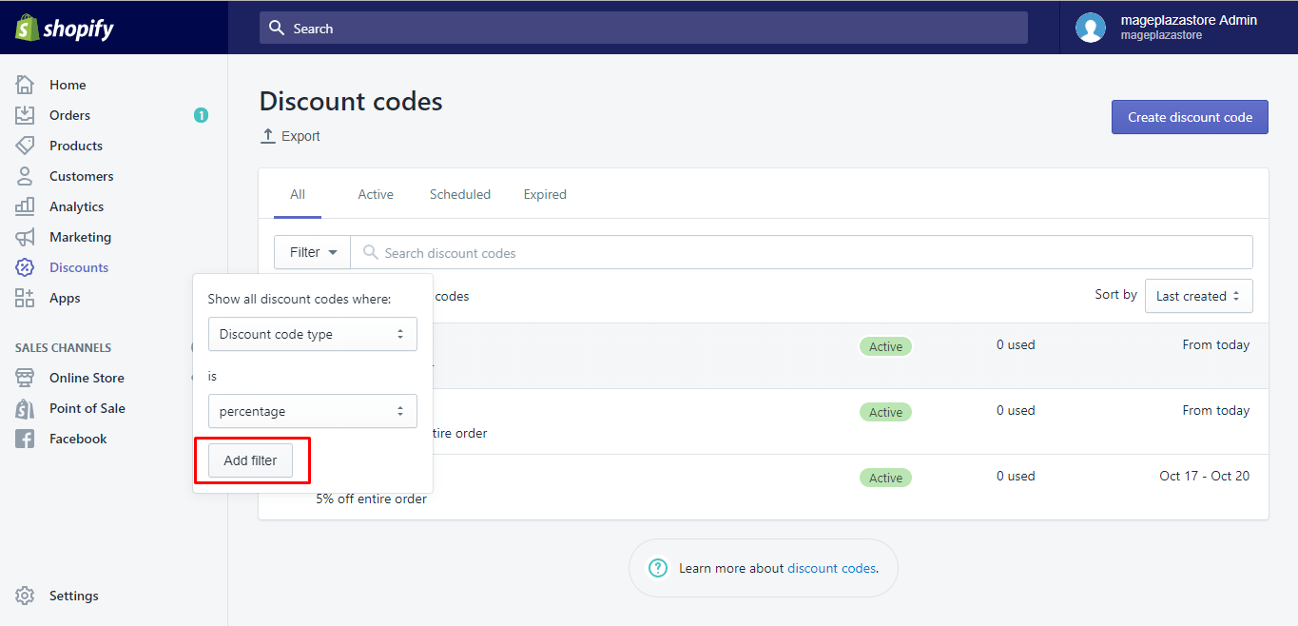Expand the Filter dropdown

(311, 251)
